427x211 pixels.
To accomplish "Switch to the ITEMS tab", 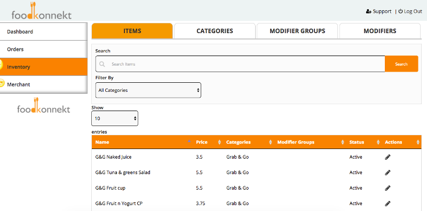I will 132,31.
